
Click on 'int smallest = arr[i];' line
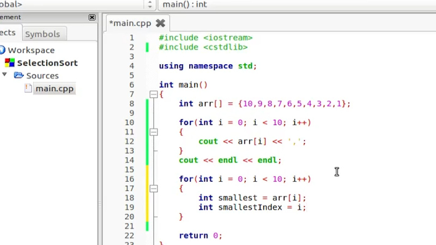coord(252,198)
